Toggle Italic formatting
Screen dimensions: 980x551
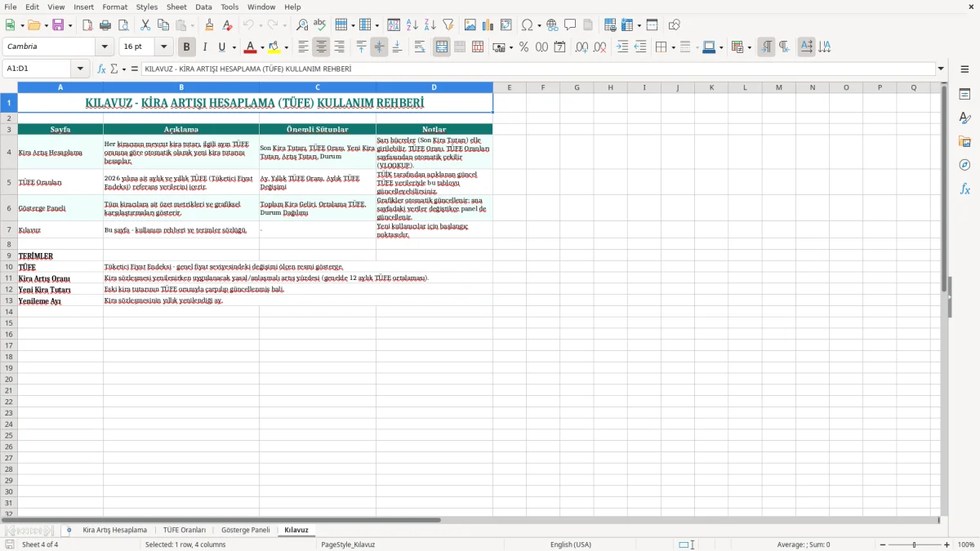coord(204,47)
